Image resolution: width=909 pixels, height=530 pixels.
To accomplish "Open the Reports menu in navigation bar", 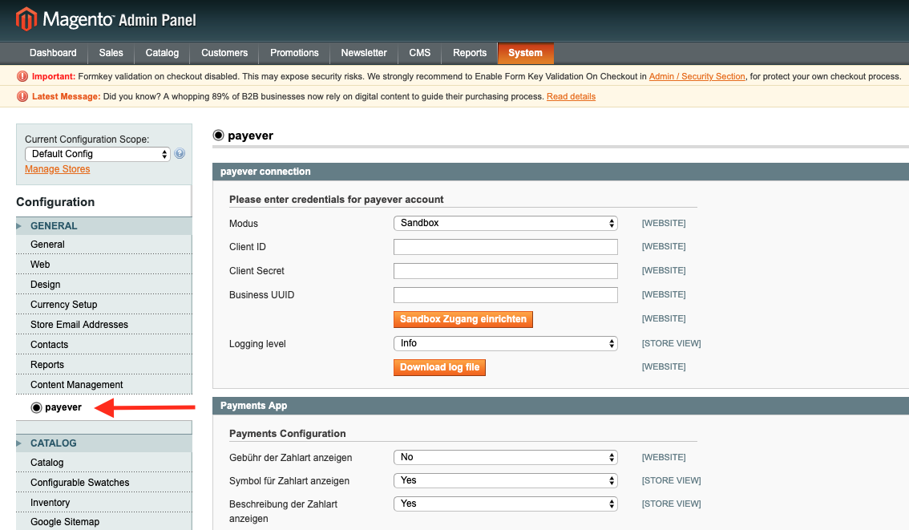I will coord(470,53).
